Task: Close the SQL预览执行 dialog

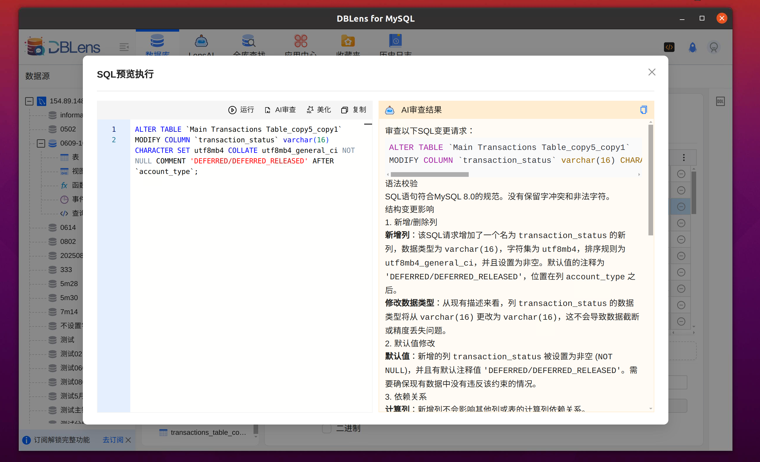Action: tap(651, 72)
